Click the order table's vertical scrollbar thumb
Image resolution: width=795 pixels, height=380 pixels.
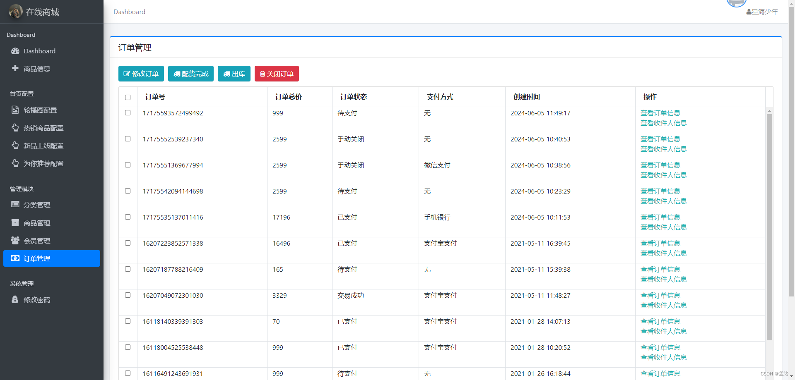[x=769, y=227]
